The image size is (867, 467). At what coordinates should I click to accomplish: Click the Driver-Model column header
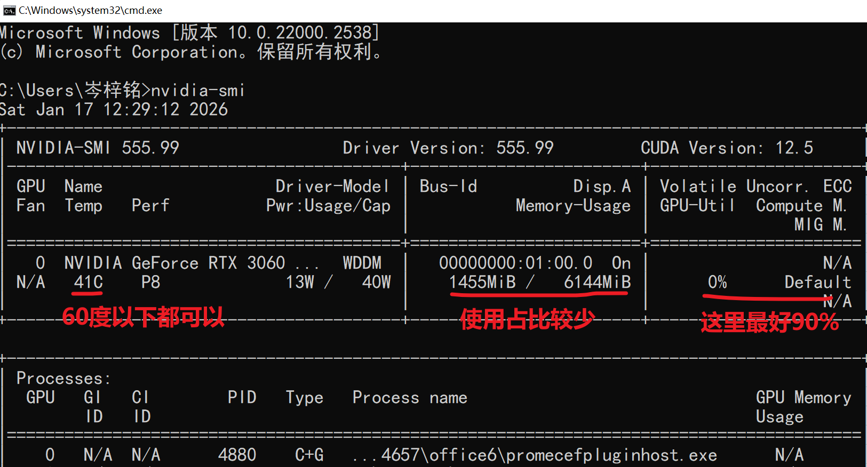(332, 187)
